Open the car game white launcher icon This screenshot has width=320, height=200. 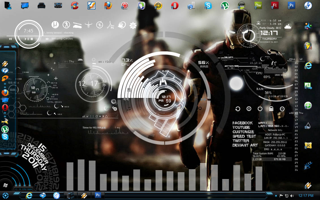pyautogui.click(x=77, y=25)
